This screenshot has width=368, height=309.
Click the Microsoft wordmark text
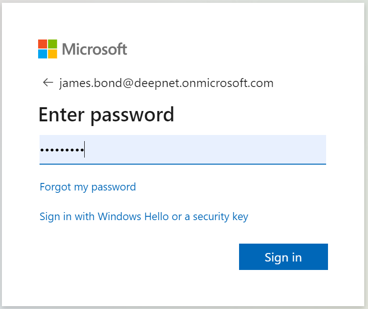click(95, 49)
